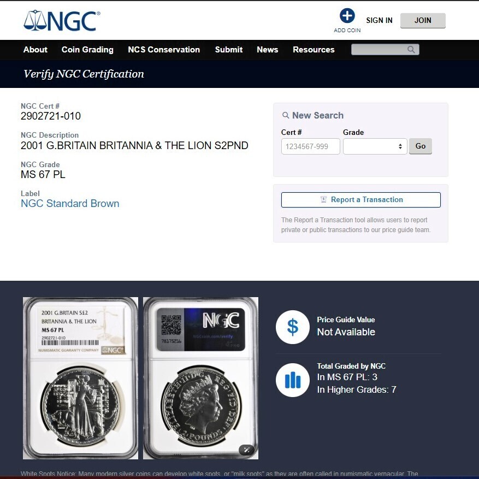Focus the site search box in nav bar
Viewport: 479px width, 479px height.
point(385,50)
